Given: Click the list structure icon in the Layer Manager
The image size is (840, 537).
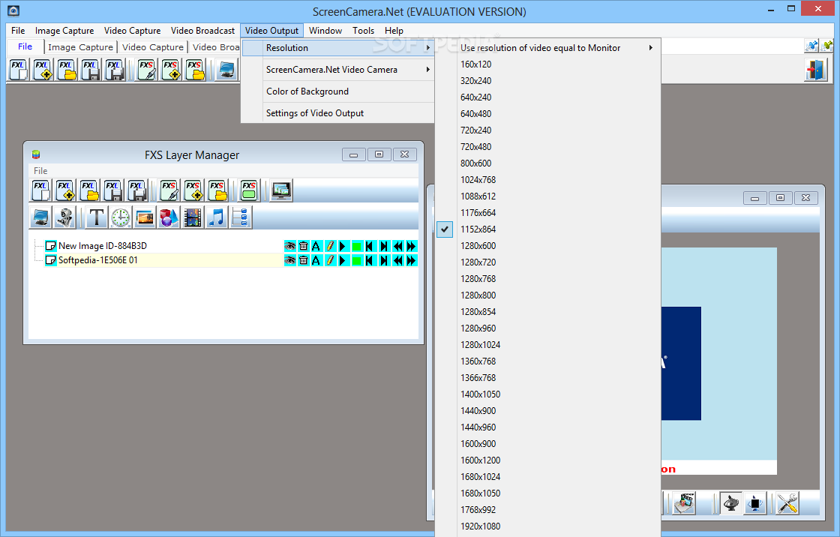Looking at the screenshot, I should pos(241,217).
